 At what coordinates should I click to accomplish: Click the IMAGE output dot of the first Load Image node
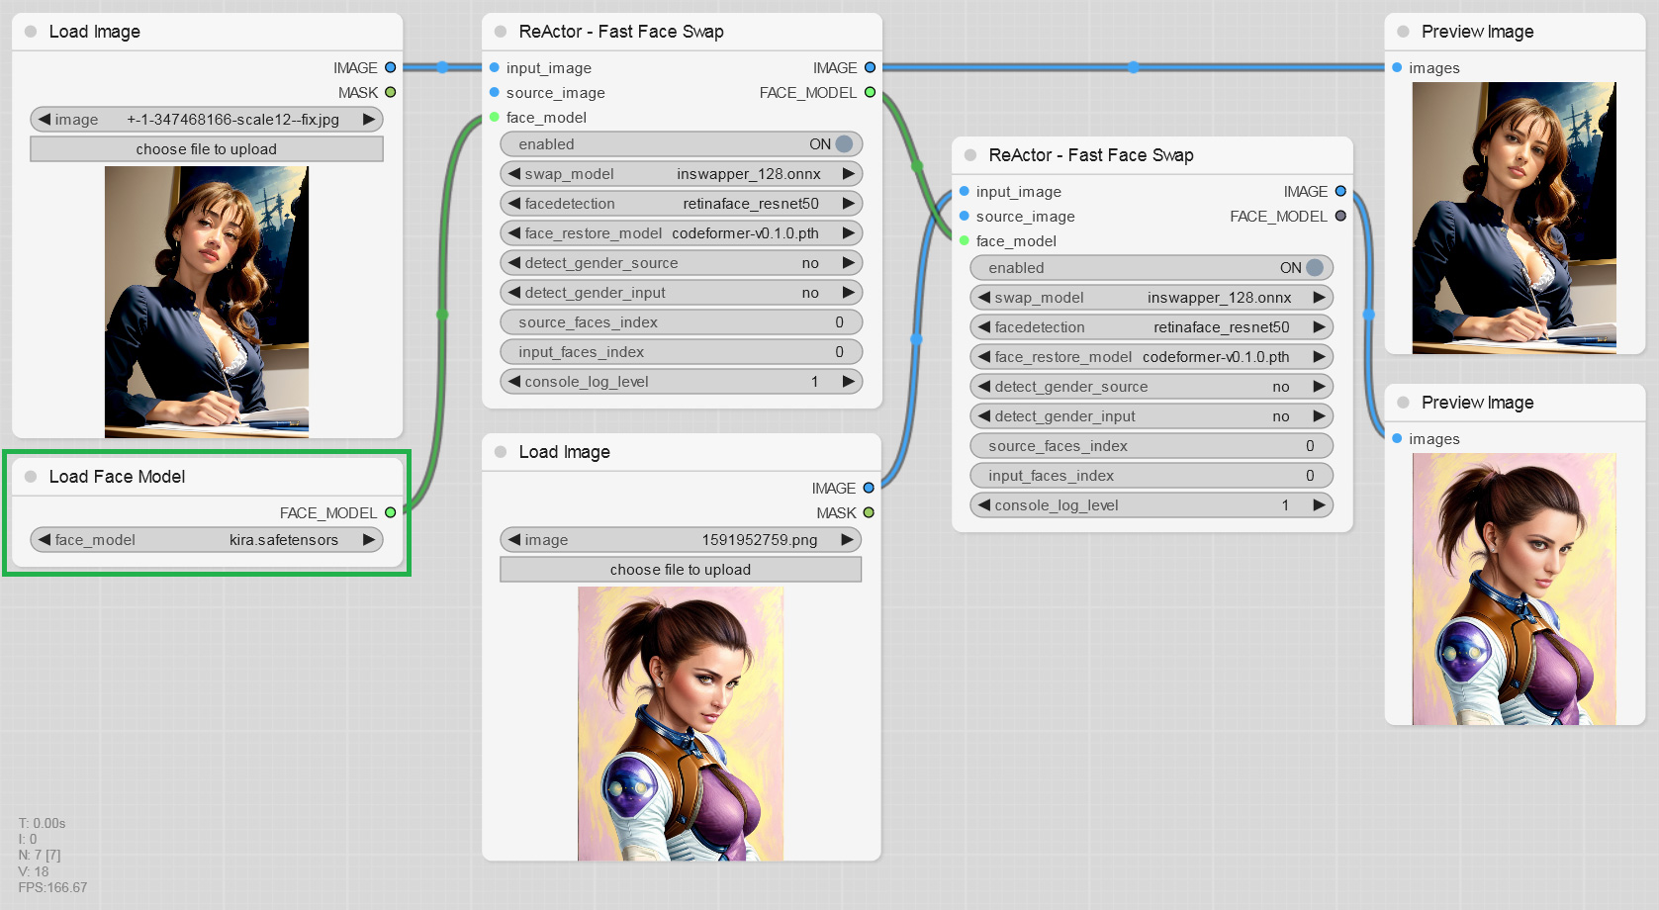click(x=389, y=67)
